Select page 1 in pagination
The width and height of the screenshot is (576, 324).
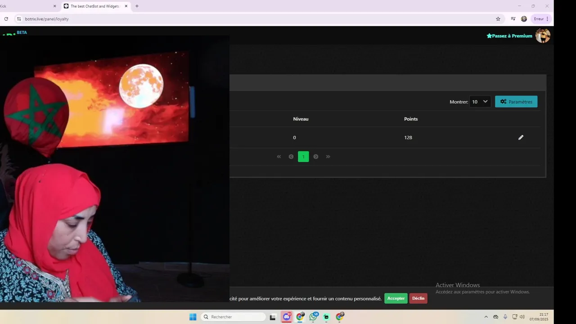pos(303,157)
